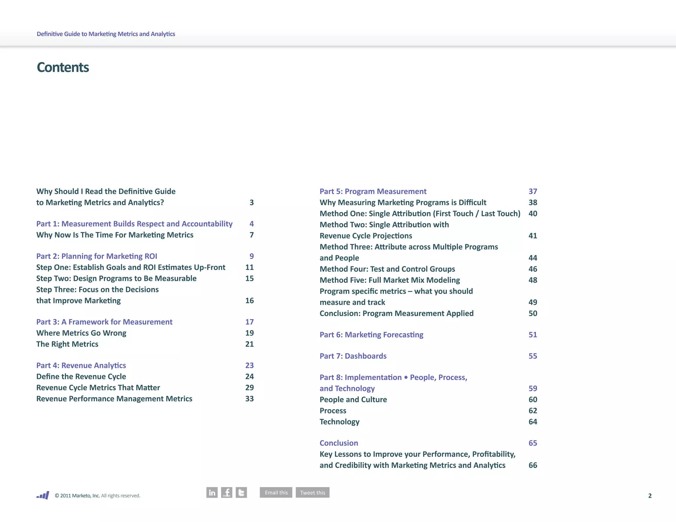Image resolution: width=676 pixels, height=522 pixels.
Task: Select Revenue Cycle Metrics That Matter entry
Action: click(98, 387)
